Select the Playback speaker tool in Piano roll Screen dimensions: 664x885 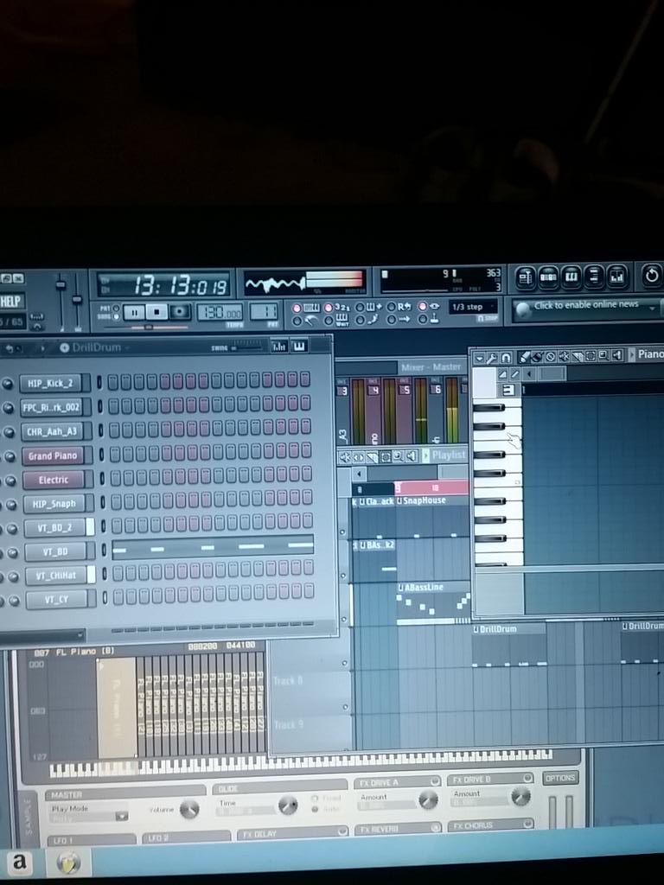coord(616,355)
